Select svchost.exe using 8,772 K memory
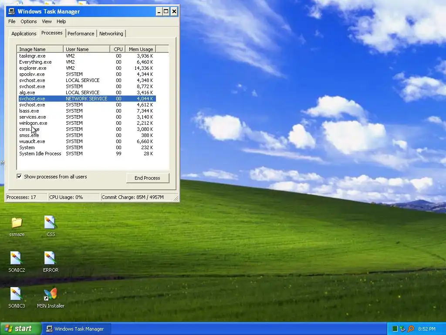This screenshot has width=446, height=335. coord(87,86)
